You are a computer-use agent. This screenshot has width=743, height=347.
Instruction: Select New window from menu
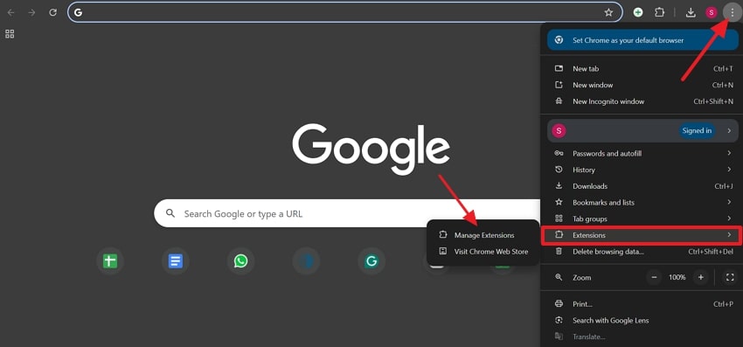click(642, 85)
